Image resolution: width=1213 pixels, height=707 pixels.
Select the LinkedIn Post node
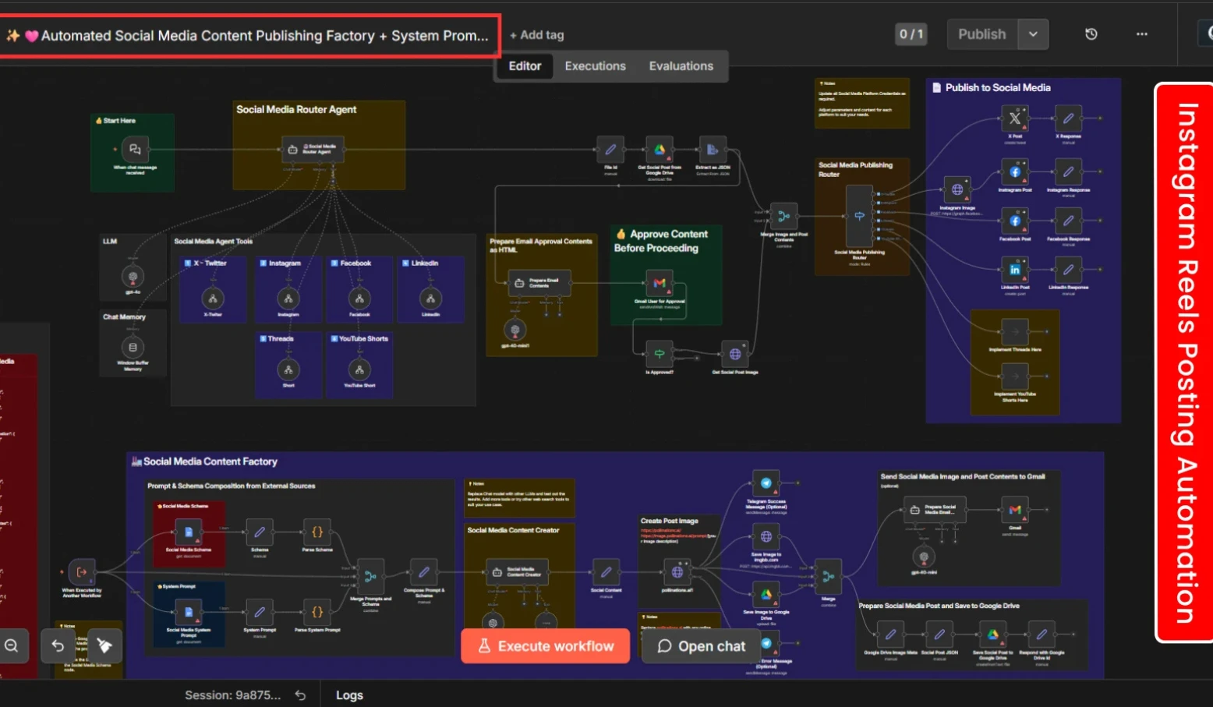[x=1014, y=270]
